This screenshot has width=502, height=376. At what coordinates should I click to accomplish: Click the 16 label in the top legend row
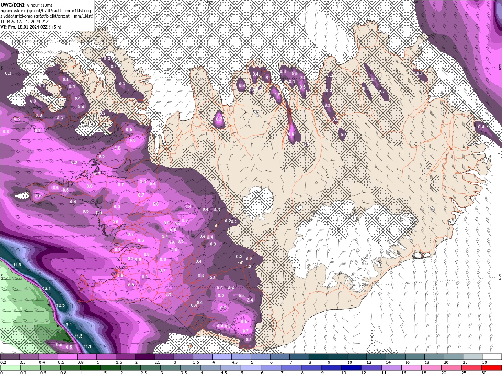tap(407, 362)
